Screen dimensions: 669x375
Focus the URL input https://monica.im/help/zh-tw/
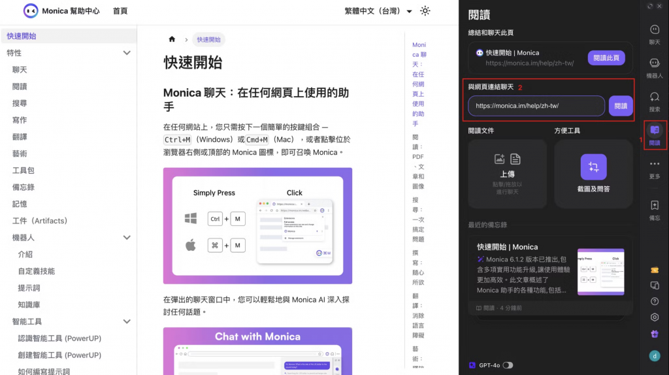[536, 106]
